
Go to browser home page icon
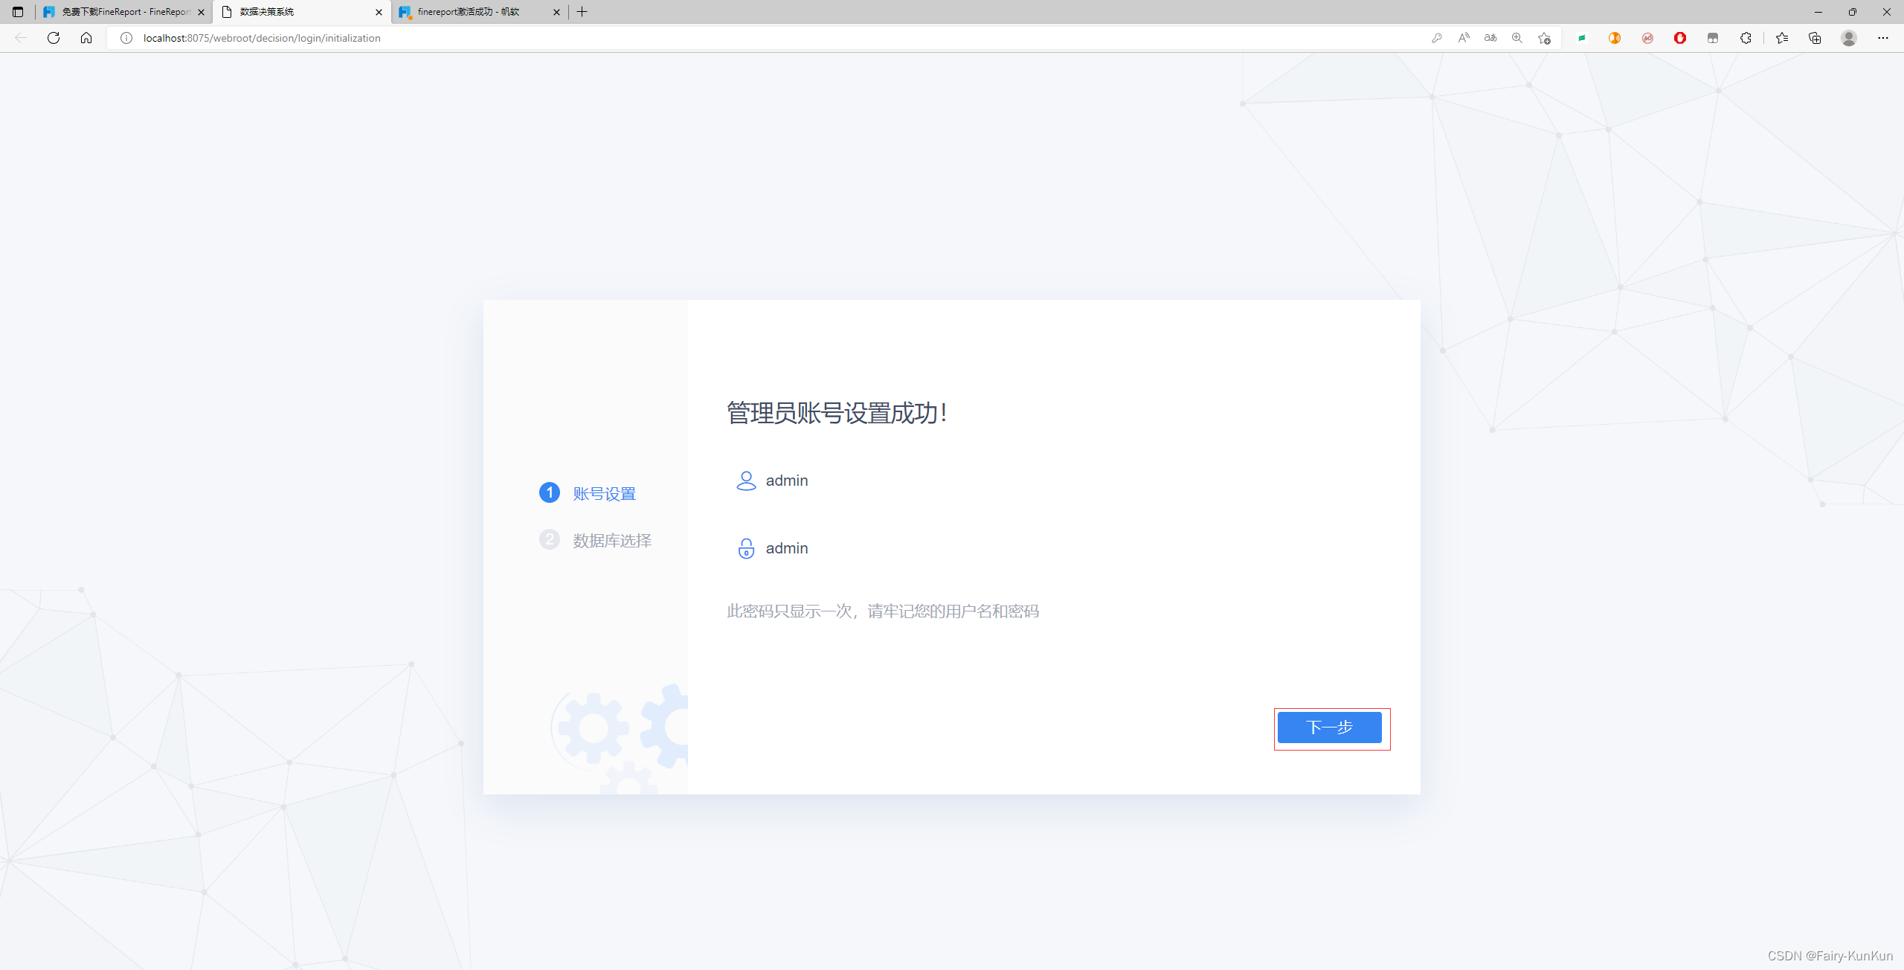click(86, 38)
